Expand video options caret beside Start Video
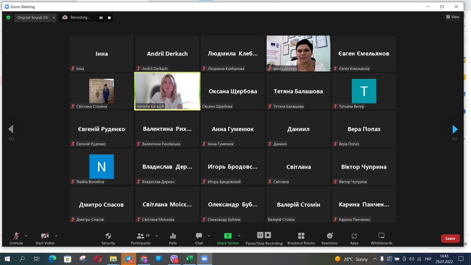The width and height of the screenshot is (471, 265). tap(56, 236)
